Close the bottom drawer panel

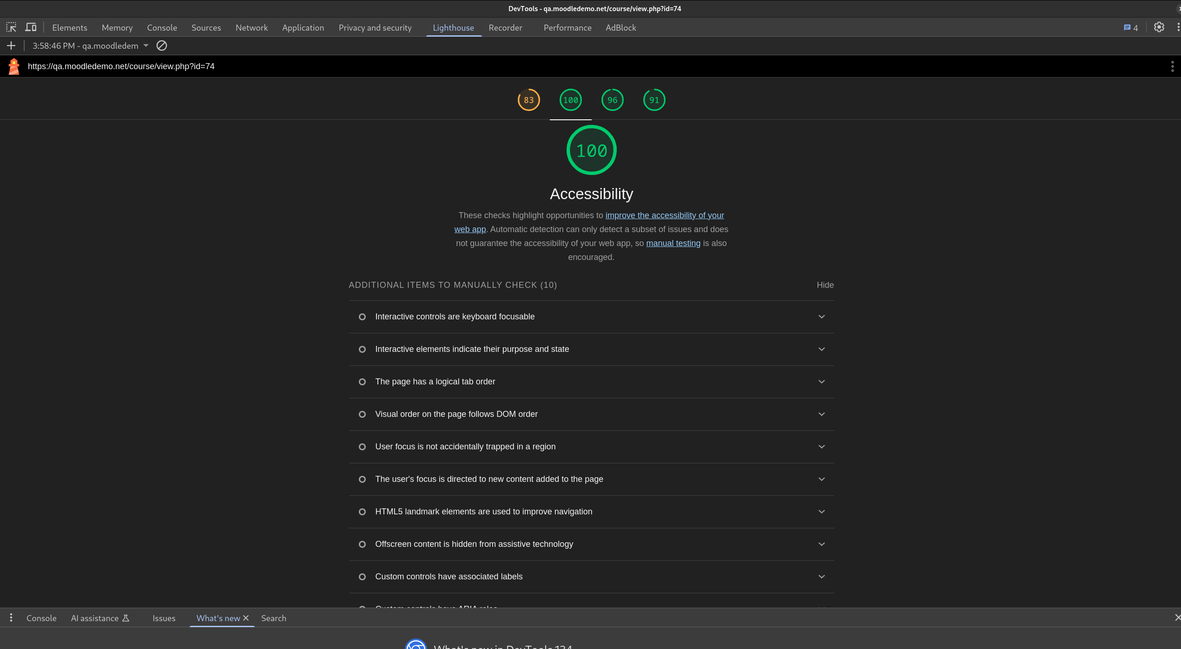click(1177, 617)
